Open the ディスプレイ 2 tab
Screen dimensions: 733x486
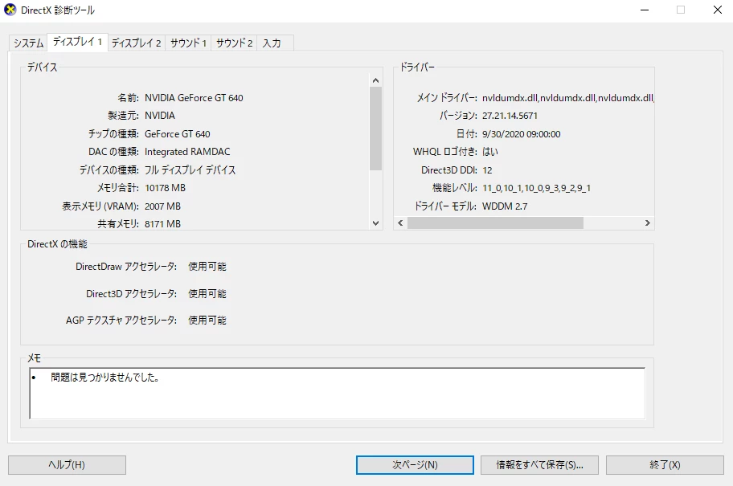pyautogui.click(x=136, y=43)
